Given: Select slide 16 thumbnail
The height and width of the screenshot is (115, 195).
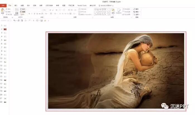Looking at the screenshot, I should pyautogui.click(x=5, y=80).
